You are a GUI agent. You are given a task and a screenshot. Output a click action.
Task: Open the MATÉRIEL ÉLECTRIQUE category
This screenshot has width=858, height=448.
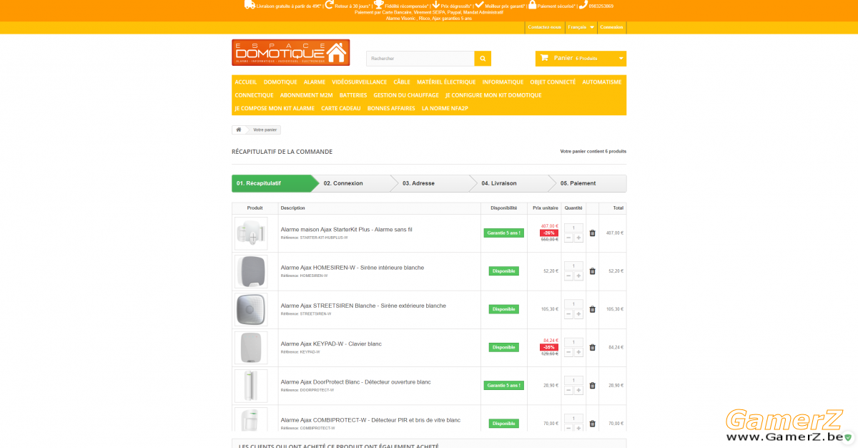446,82
